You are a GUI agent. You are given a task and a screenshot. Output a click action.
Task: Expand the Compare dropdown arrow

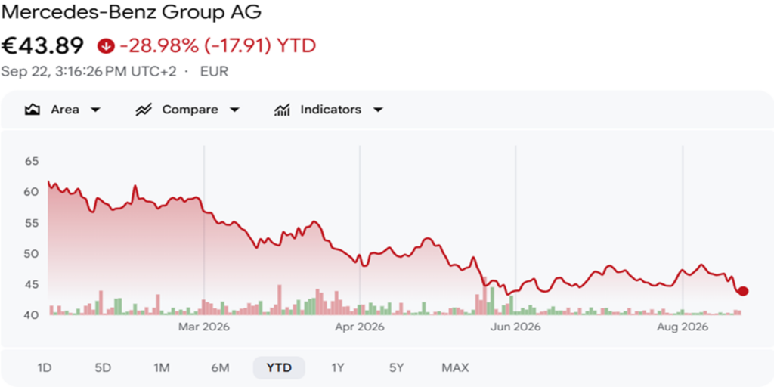[x=234, y=110]
